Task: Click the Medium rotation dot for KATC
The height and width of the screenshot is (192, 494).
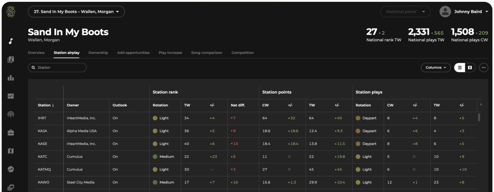Action: click(x=155, y=157)
